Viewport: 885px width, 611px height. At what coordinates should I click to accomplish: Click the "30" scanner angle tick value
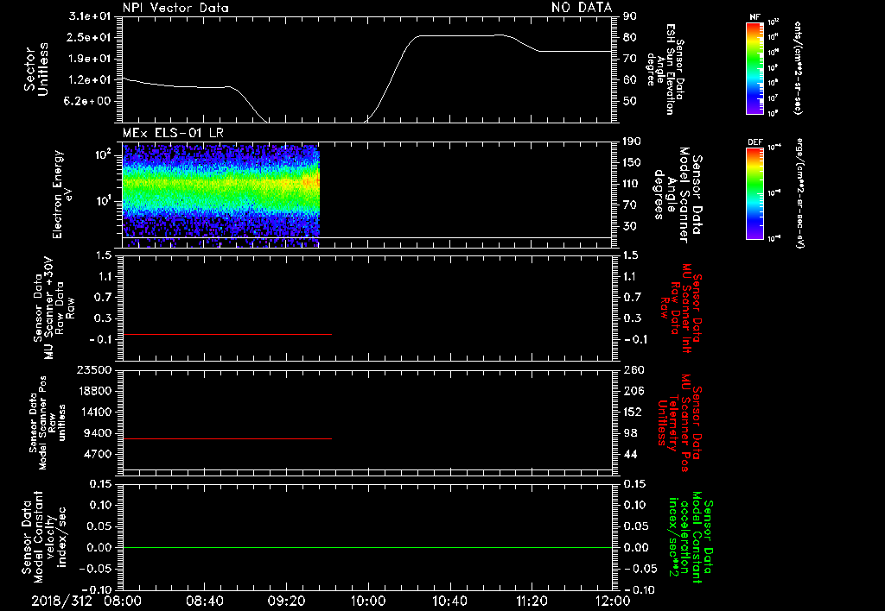pos(629,226)
